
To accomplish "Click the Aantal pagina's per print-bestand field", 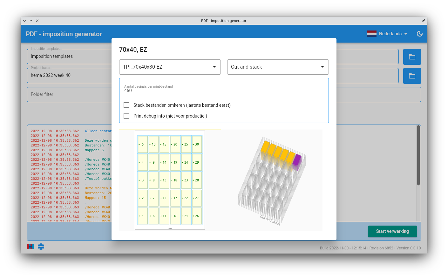I will [x=223, y=91].
